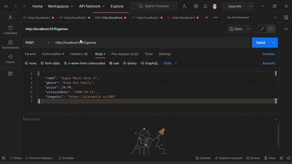Go back with the left arrow
Screen dimensions: 292x164
coord(16,6)
